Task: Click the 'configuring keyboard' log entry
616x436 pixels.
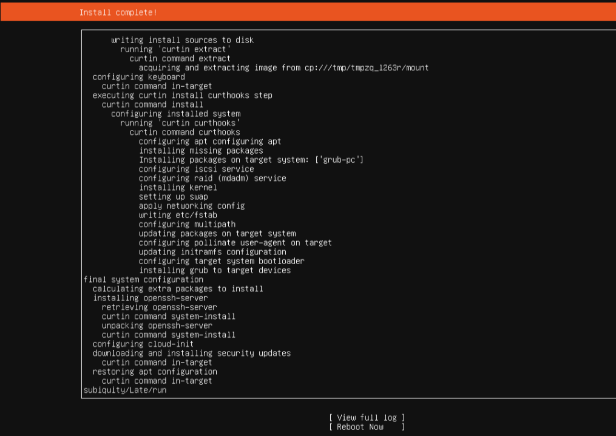Action: click(138, 77)
